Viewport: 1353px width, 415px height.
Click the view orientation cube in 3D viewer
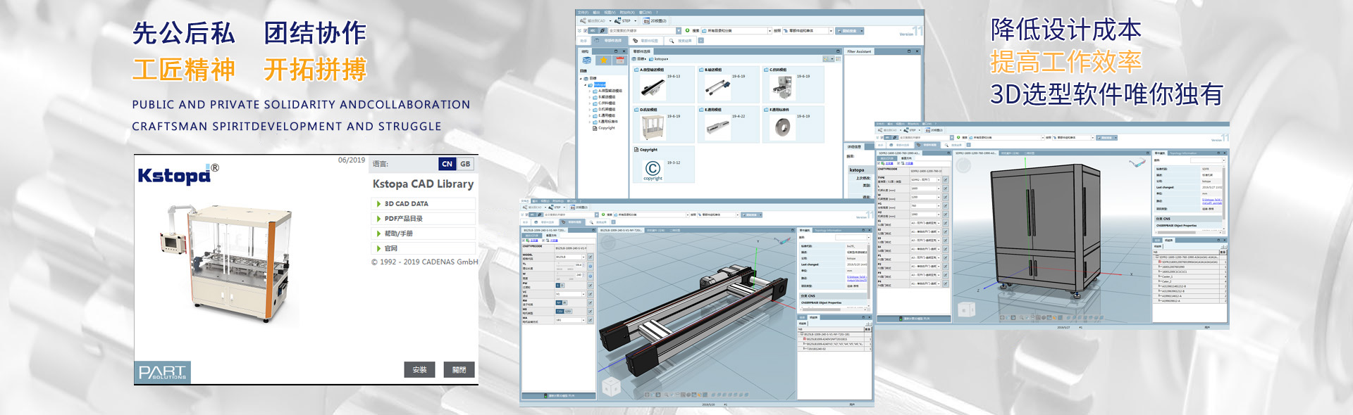[x=610, y=386]
